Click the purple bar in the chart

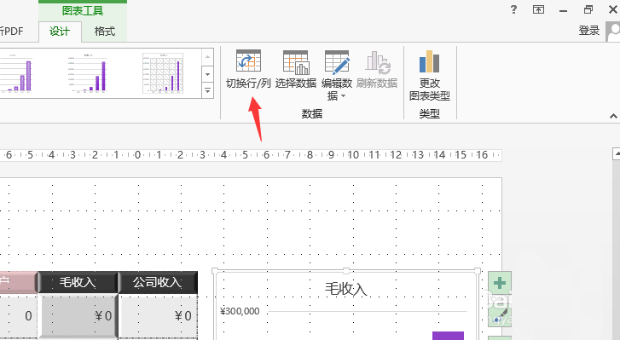click(x=448, y=336)
